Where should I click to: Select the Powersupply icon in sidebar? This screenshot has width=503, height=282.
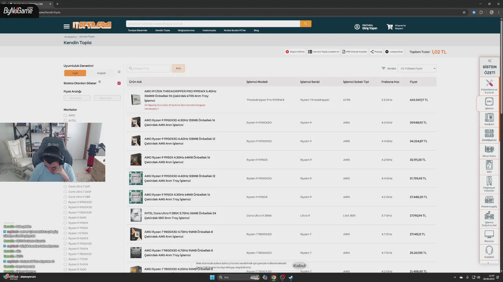(x=489, y=202)
